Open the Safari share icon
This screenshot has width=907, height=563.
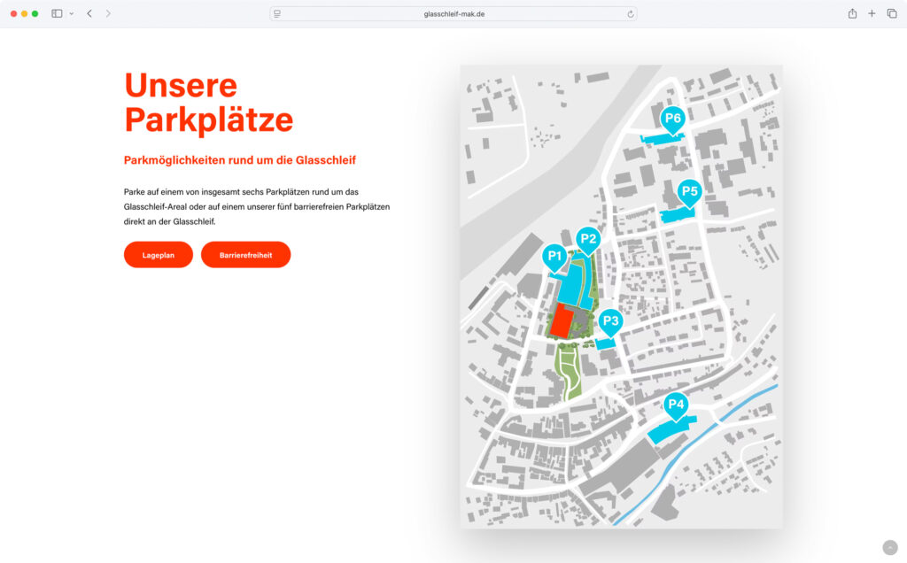[x=852, y=13]
